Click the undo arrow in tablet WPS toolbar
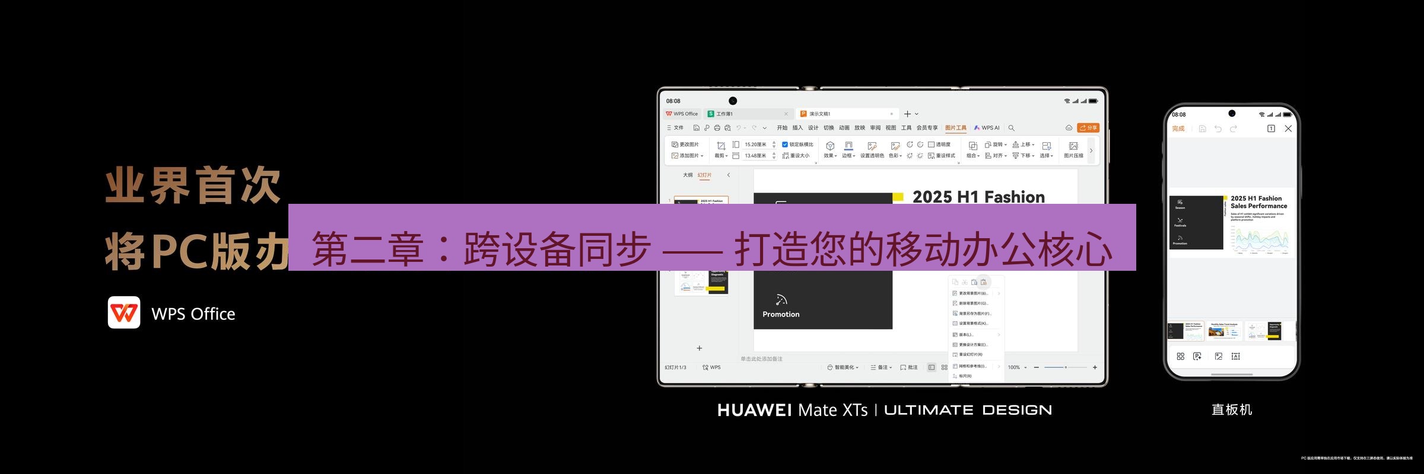The height and width of the screenshot is (474, 1424). coord(739,128)
